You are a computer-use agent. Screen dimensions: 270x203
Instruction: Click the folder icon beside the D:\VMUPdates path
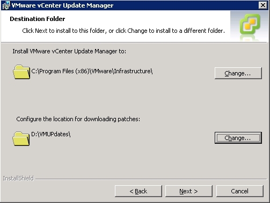tap(21, 138)
